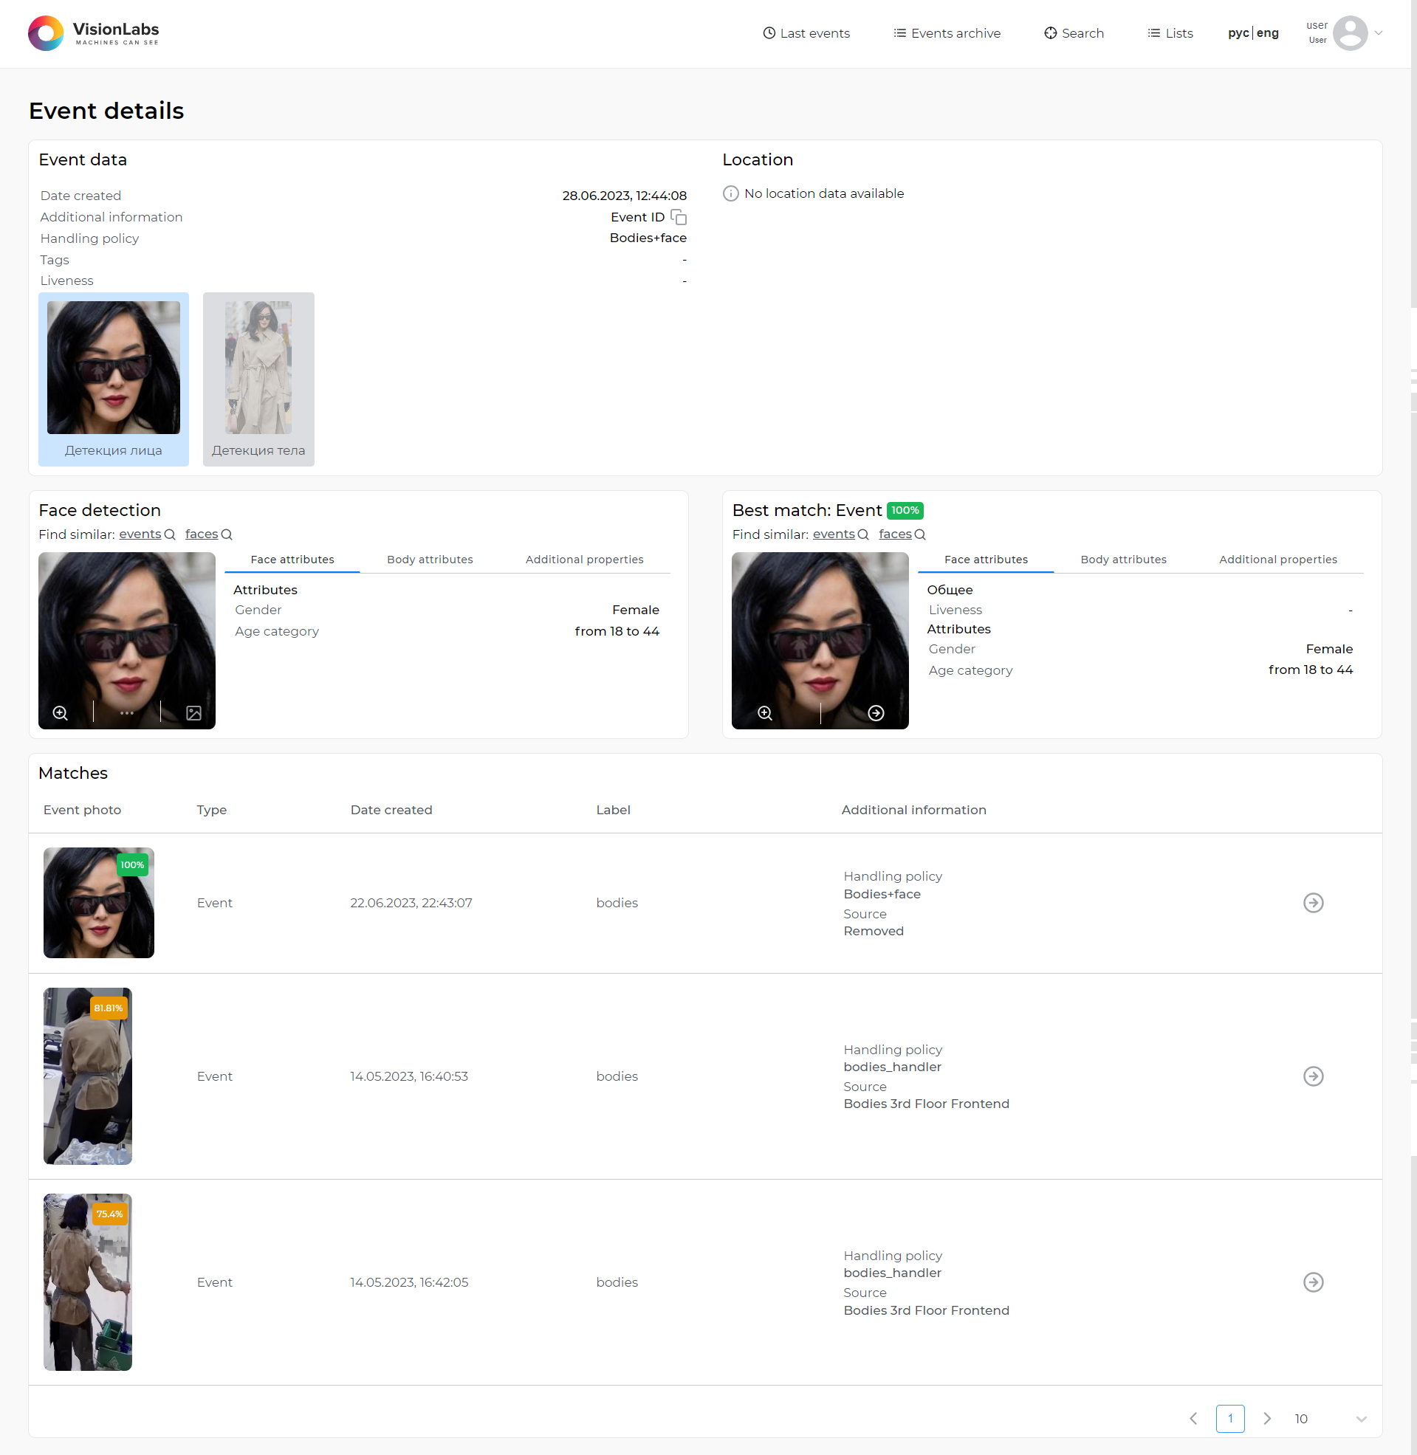Open Body attributes tab in Face detection
Screen dimensions: 1417x1455
point(430,560)
